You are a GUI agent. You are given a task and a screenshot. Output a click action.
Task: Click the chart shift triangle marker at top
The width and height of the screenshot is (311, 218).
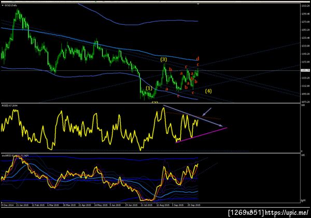198,4
